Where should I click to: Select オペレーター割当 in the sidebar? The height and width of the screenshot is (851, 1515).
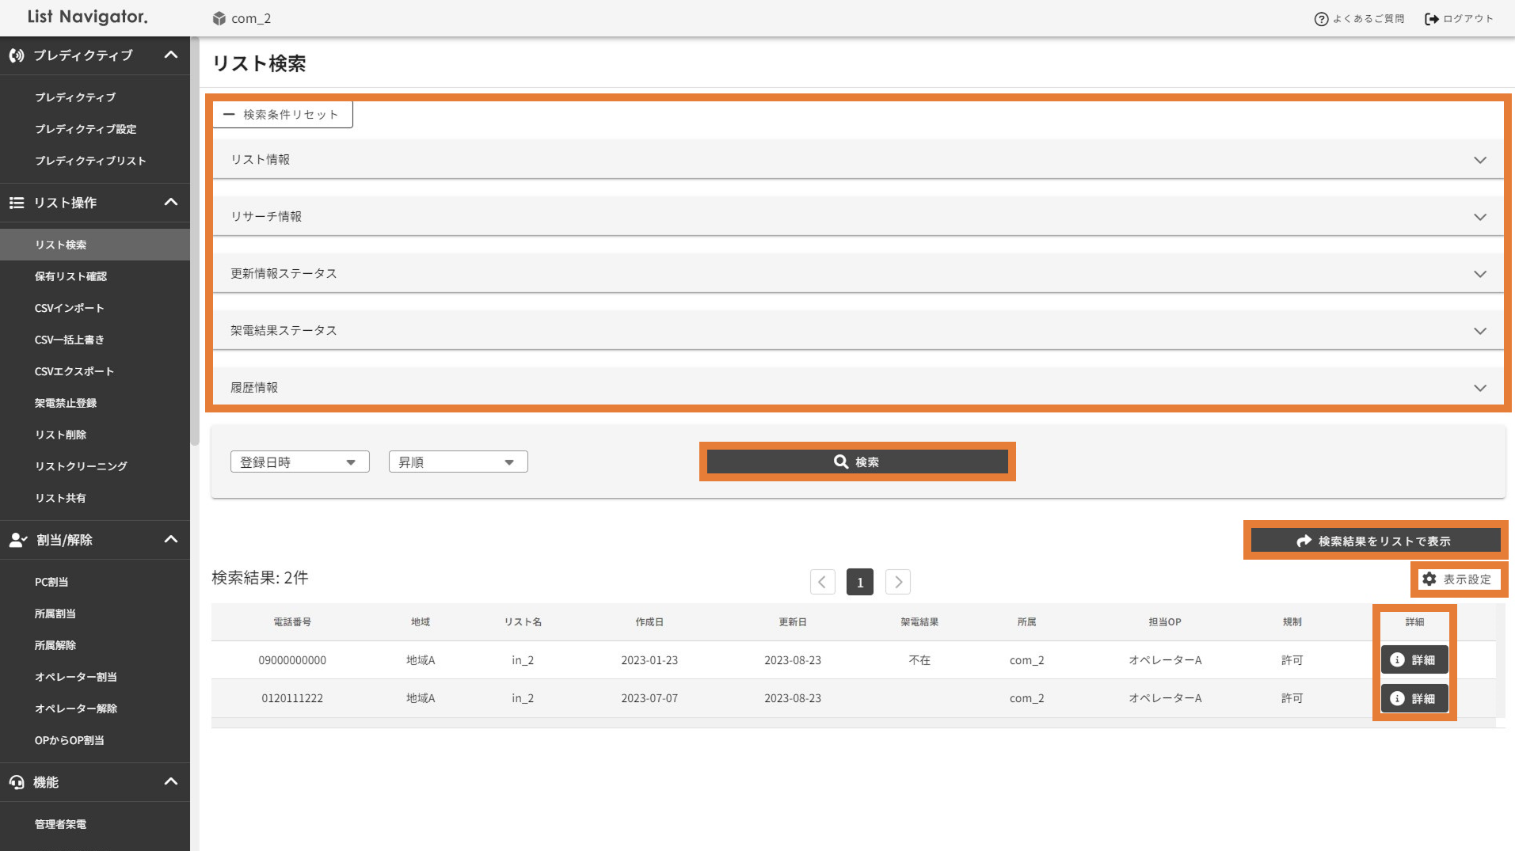click(76, 677)
